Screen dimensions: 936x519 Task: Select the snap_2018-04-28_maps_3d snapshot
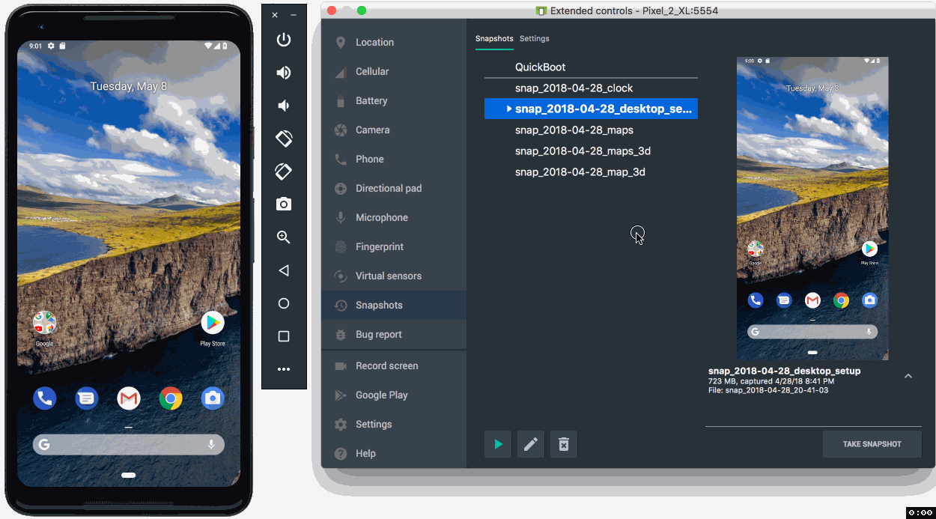point(583,151)
